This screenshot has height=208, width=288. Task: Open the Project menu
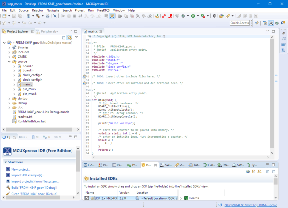80,10
